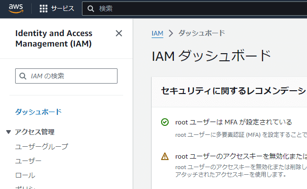Screen dimensions: 307x189
Task: Click the magnifier icon in the top search bar
Action: 90,9
